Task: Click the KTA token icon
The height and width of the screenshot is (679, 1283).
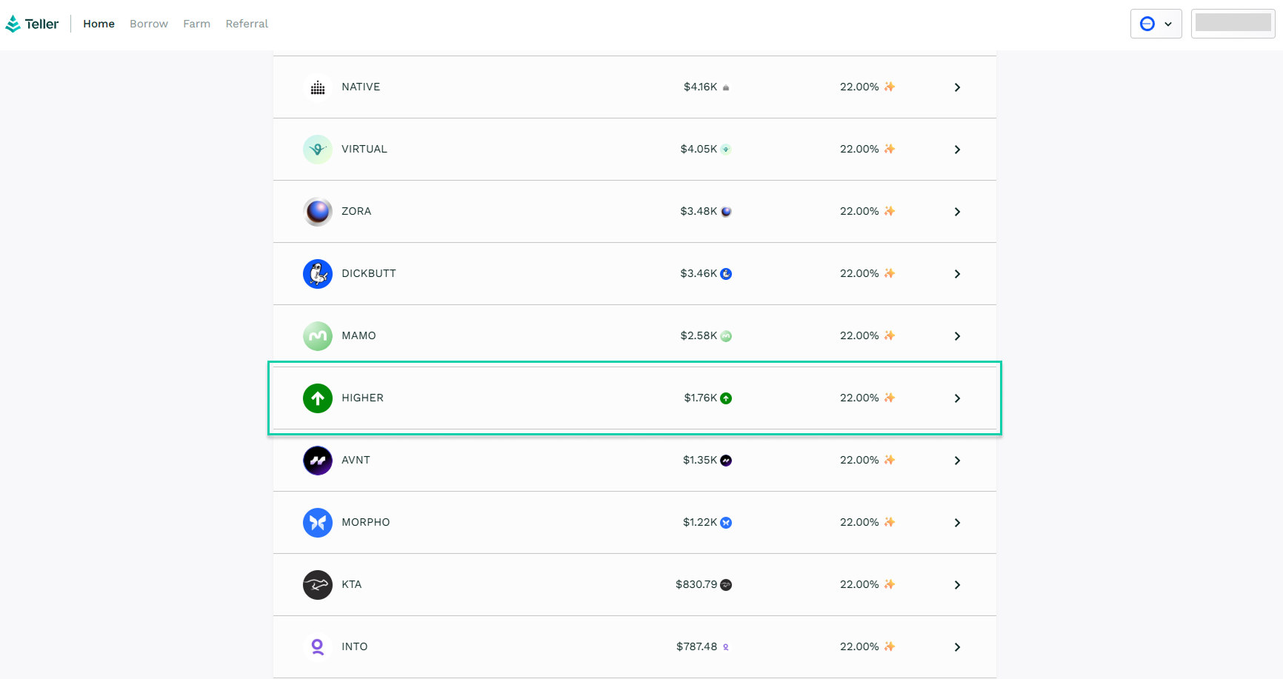Action: click(318, 585)
